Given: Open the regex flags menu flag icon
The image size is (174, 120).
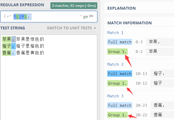Looking at the screenshot, I should (91, 16).
